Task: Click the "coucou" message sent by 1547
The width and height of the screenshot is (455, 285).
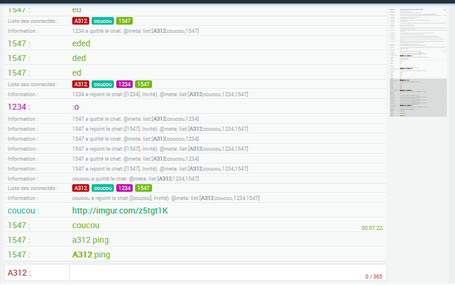Action: pos(86,225)
